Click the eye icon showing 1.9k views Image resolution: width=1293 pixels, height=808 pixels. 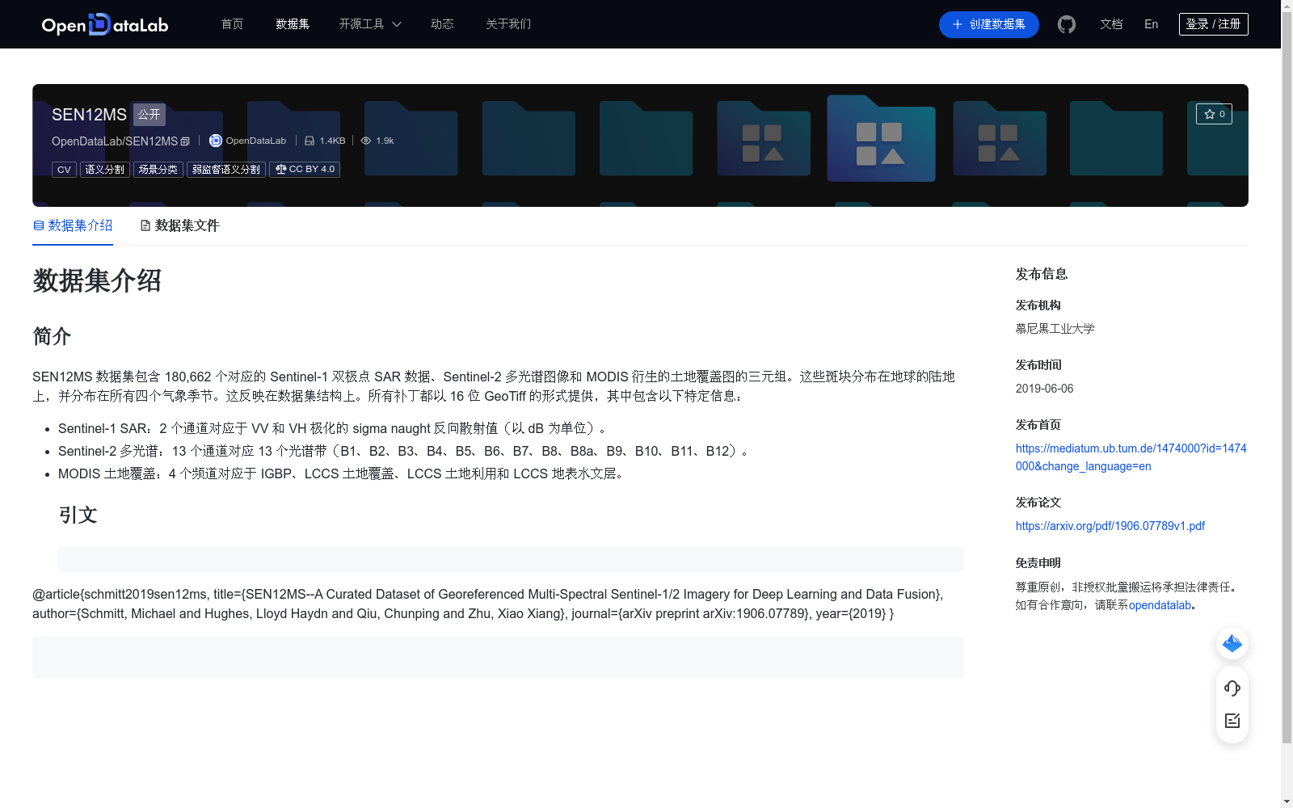tap(365, 140)
